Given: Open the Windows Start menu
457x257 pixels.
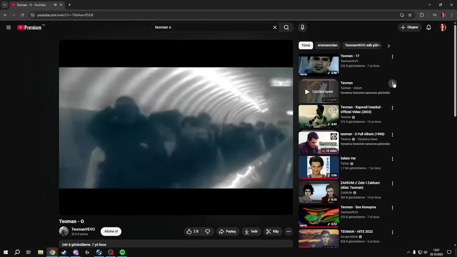Looking at the screenshot, I should (x=6, y=252).
